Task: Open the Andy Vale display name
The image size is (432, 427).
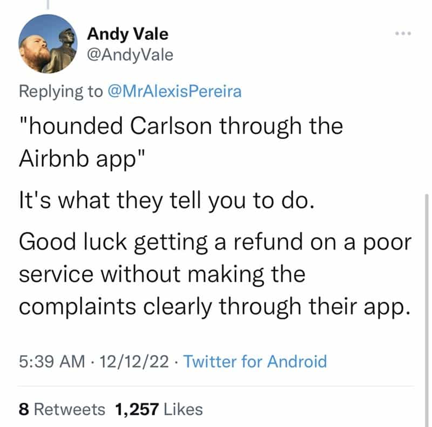Action: click(x=127, y=34)
